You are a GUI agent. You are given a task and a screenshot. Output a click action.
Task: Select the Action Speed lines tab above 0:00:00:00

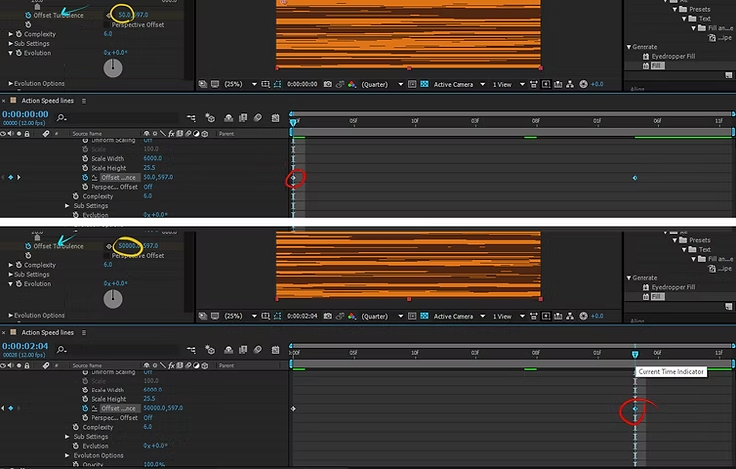click(47, 100)
